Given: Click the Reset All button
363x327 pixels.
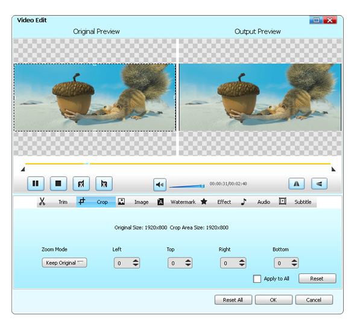Looking at the screenshot, I should 233,300.
